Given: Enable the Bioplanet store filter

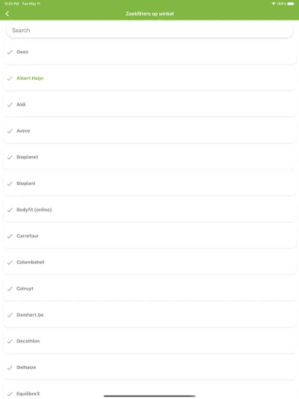Looking at the screenshot, I should (27, 157).
